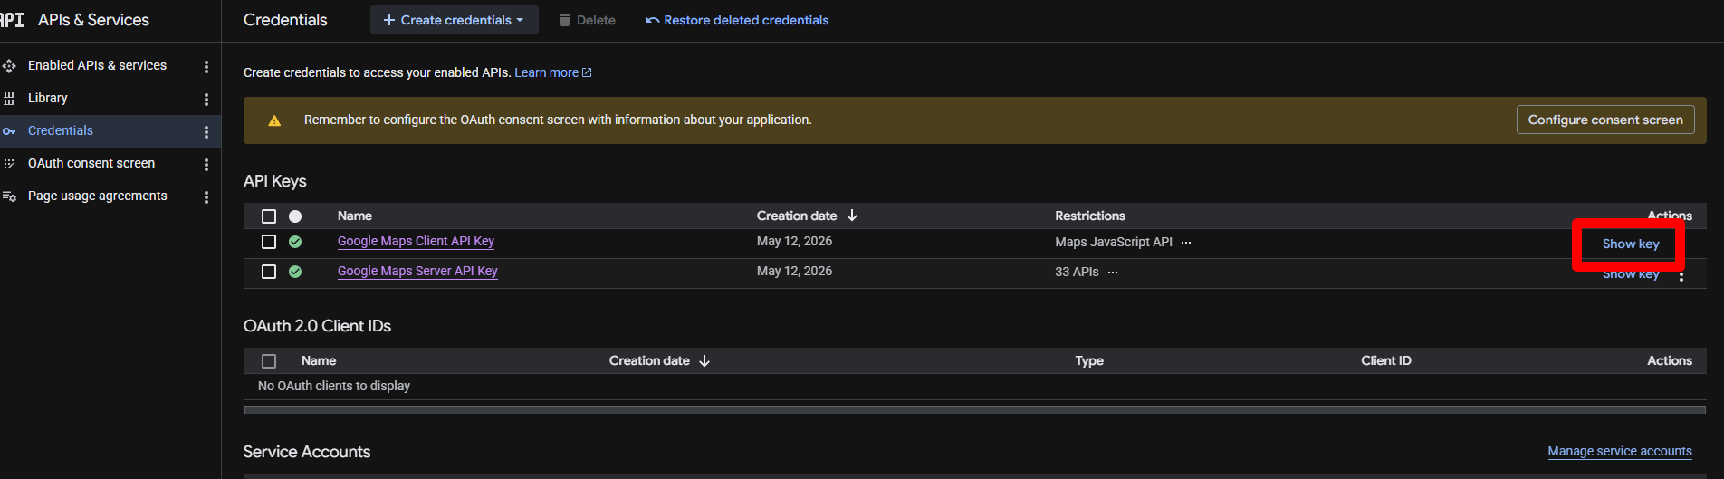1724x479 pixels.
Task: Click Client ID column header
Action: (x=1386, y=360)
